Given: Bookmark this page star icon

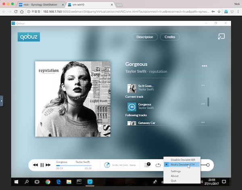Looking at the screenshot, I should tap(219, 12).
